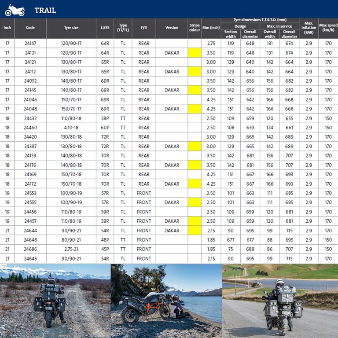Click the Max. inflation (BAR) header
This screenshot has width=338, height=338.
click(x=309, y=28)
